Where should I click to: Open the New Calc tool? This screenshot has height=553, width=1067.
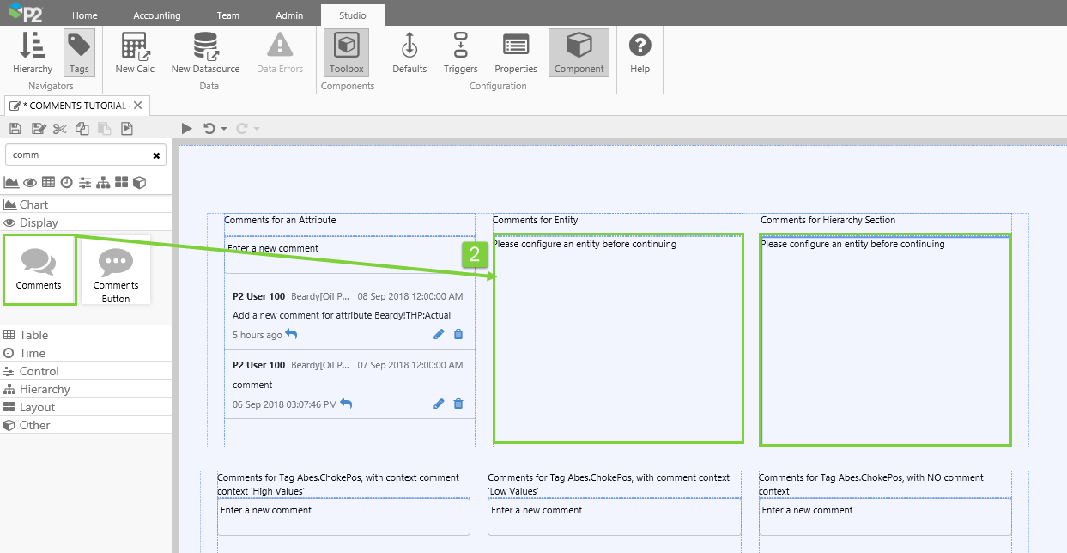(x=135, y=53)
